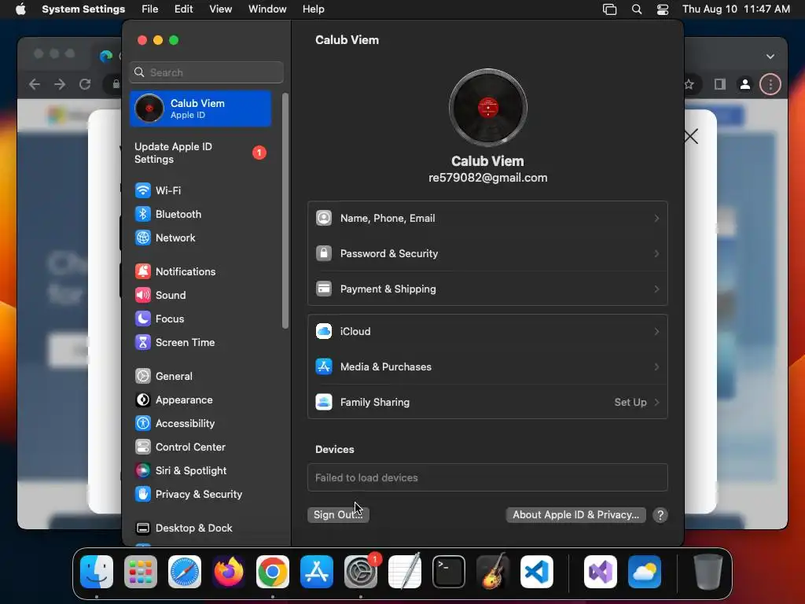The image size is (805, 604).
Task: Expand Chrome tab search chevron
Action: (770, 57)
